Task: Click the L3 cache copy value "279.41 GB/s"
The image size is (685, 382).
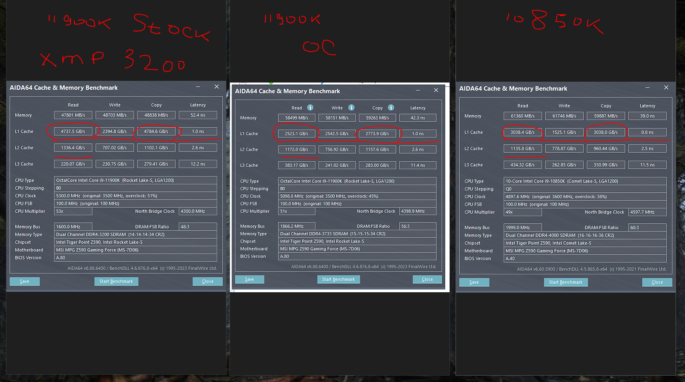Action: click(x=156, y=164)
